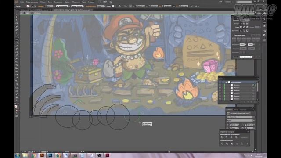Select the Type tool
281x158 pixels.
(x=17, y=33)
